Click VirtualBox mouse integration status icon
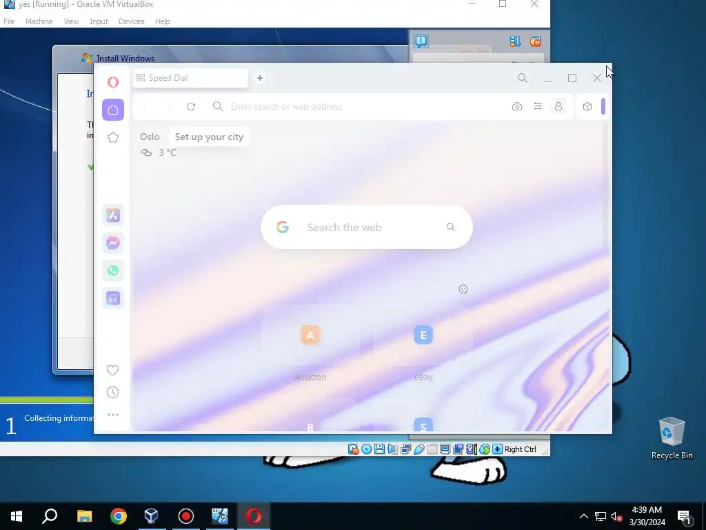706x530 pixels. (485, 449)
